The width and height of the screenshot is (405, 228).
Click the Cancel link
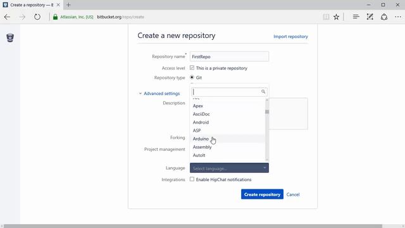click(293, 194)
